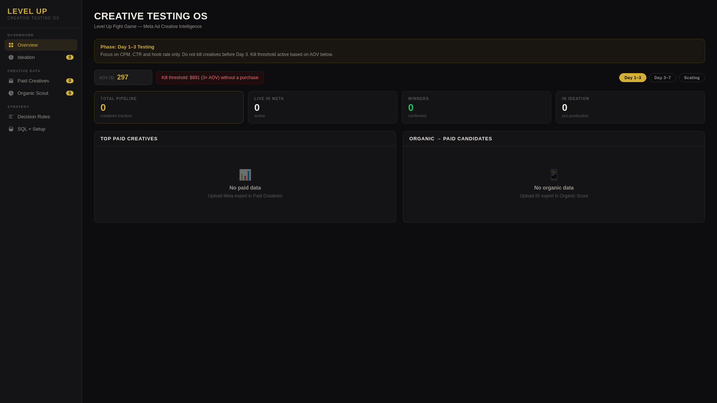Click the Decision Rules list icon
Viewport: 717px width, 403px height.
point(11,117)
